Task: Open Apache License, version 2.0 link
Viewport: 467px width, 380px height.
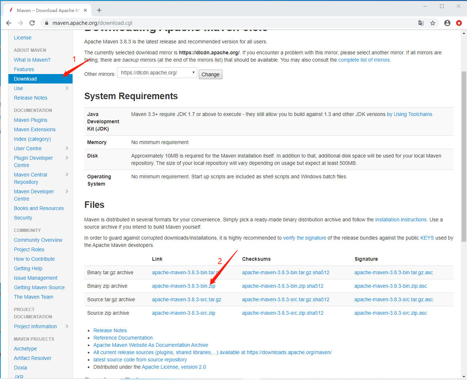Action: [x=174, y=367]
